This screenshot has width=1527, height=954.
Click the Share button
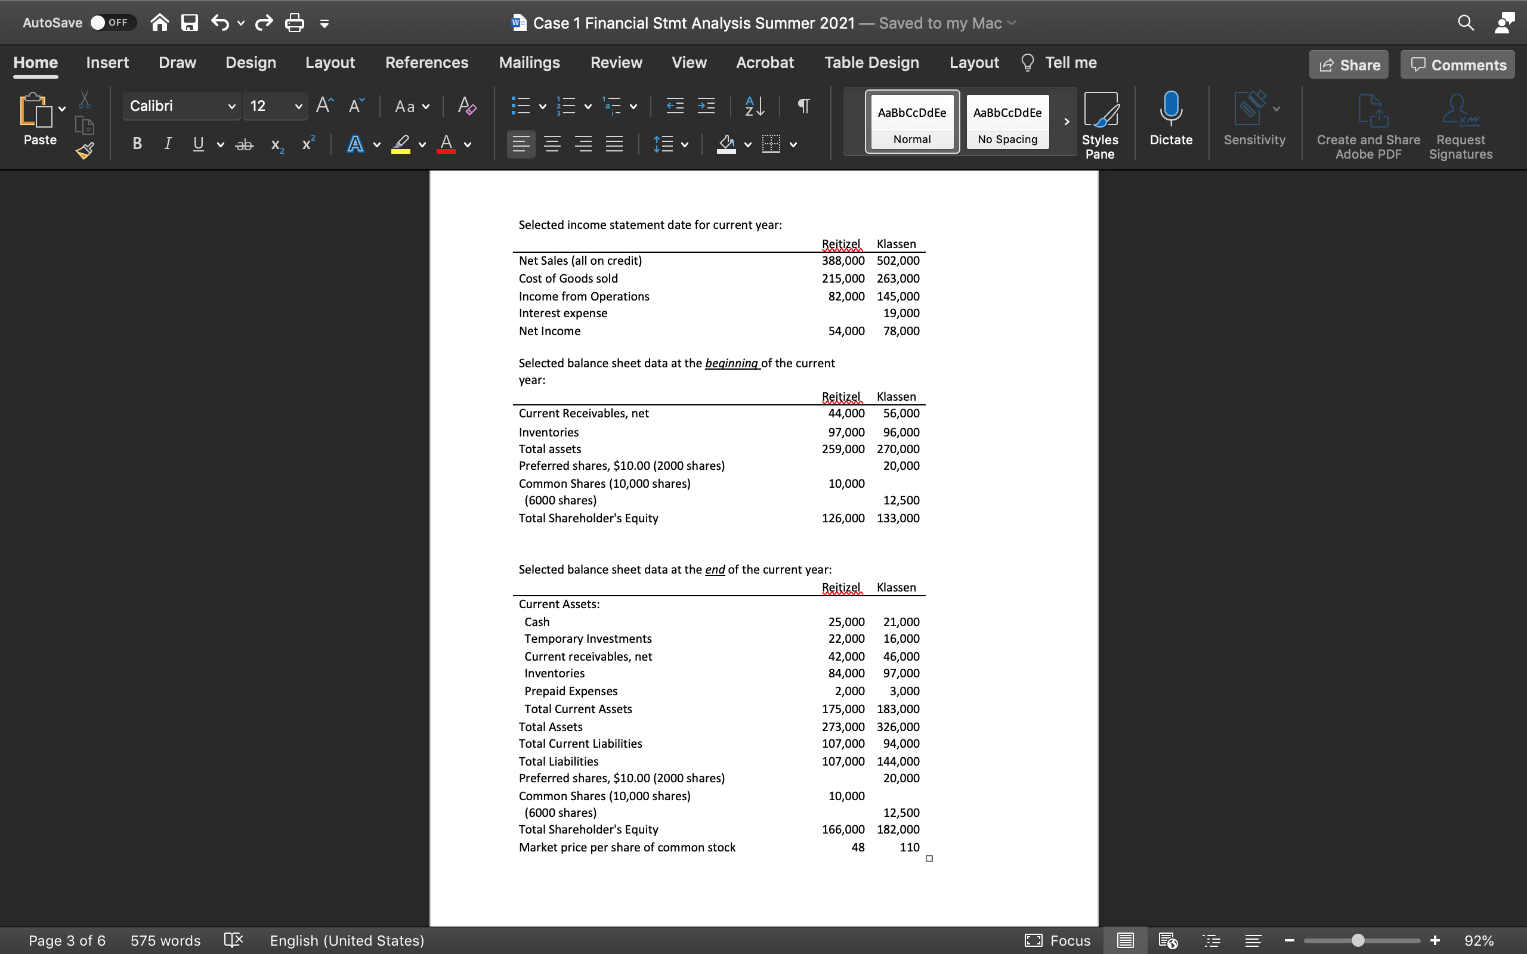(1349, 64)
